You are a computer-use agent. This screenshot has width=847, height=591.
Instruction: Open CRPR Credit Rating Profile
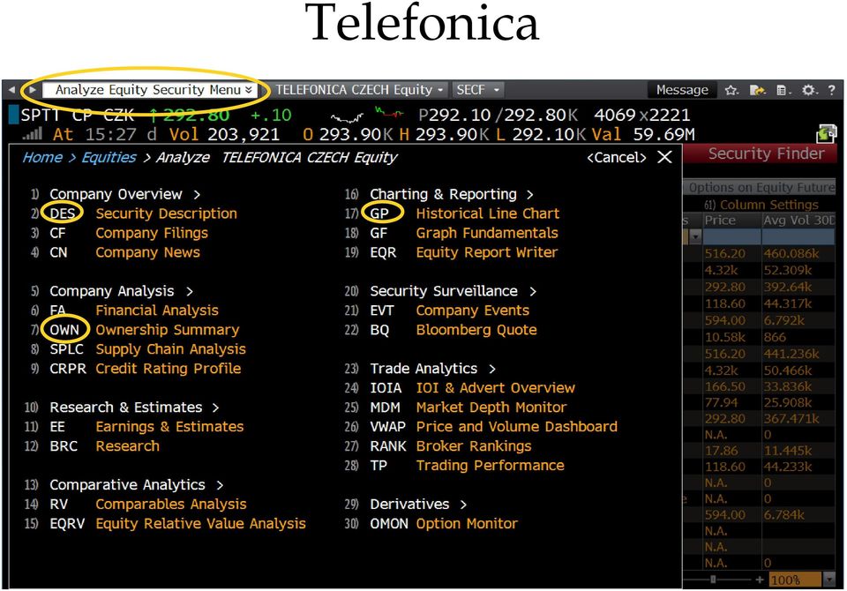click(x=146, y=369)
